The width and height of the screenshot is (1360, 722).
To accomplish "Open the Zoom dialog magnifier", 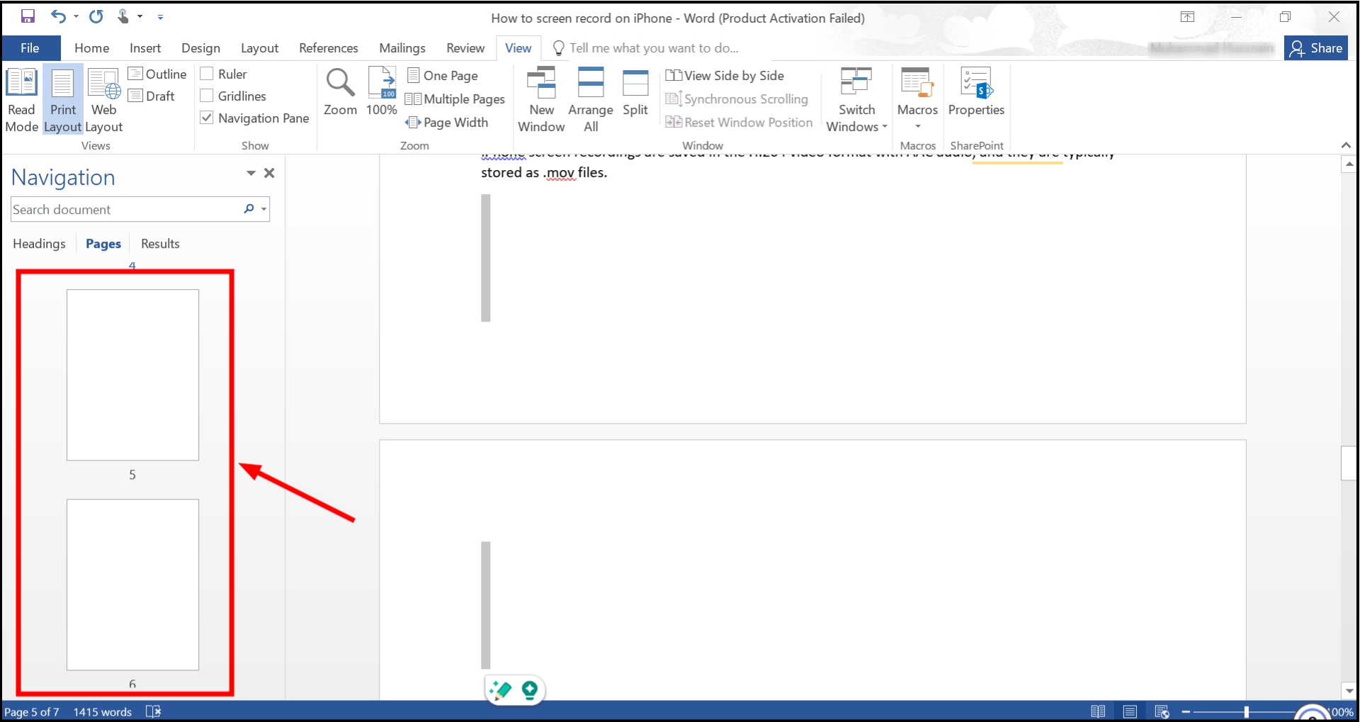I will click(340, 91).
